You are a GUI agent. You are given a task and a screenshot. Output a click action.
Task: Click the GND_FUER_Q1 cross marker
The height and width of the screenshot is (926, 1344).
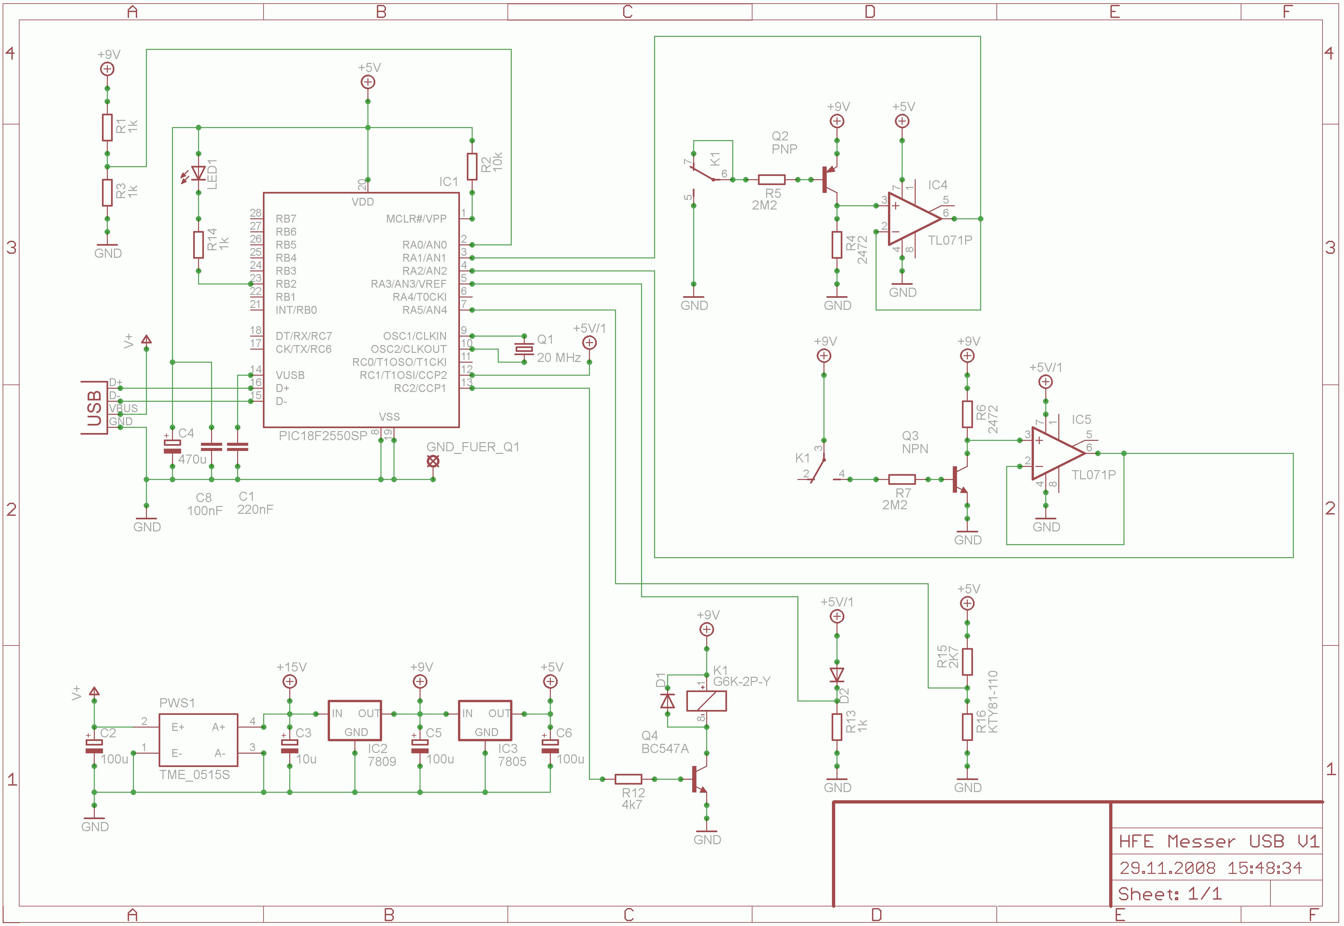(x=433, y=461)
